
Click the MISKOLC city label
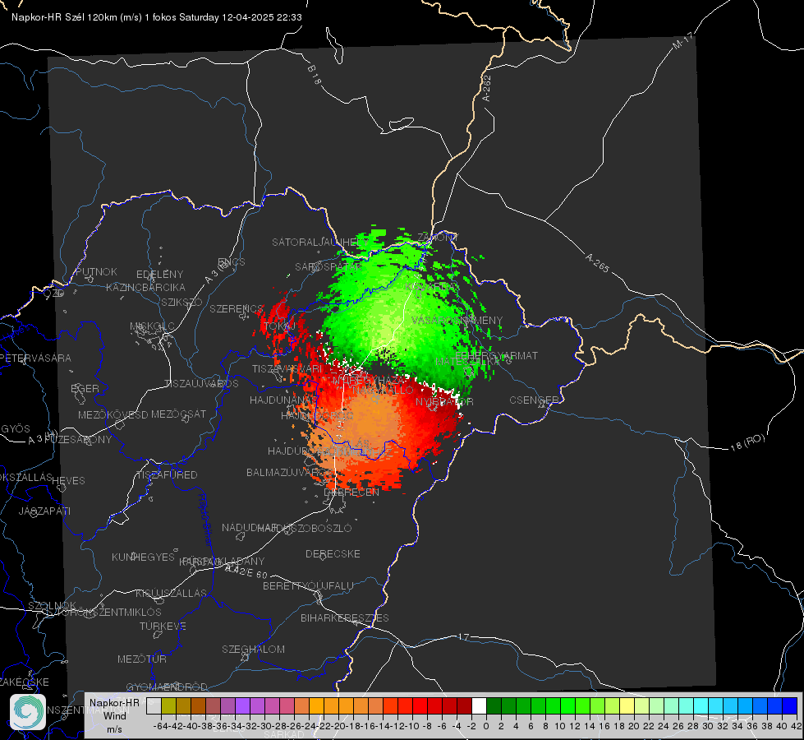pos(152,326)
